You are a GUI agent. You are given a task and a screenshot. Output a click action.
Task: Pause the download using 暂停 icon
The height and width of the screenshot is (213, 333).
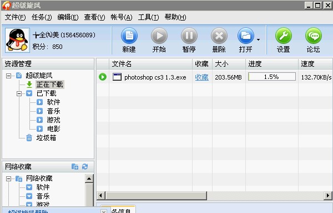189,36
